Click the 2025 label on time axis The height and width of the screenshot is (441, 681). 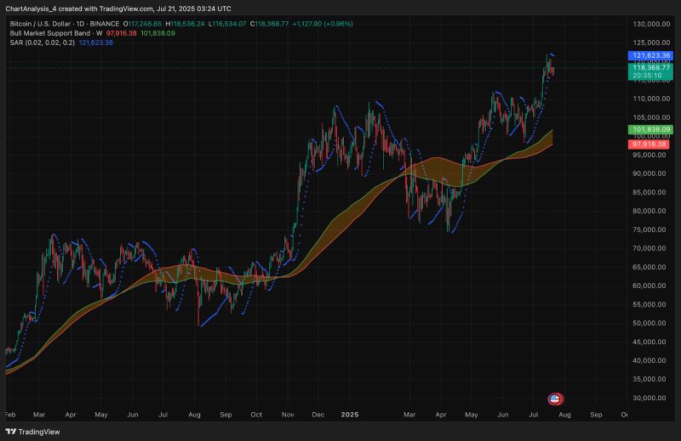click(349, 415)
